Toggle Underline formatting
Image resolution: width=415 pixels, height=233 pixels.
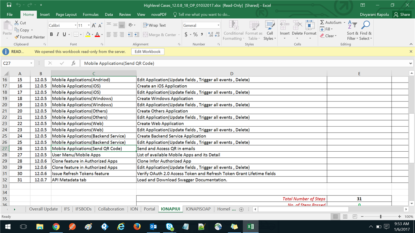click(64, 34)
